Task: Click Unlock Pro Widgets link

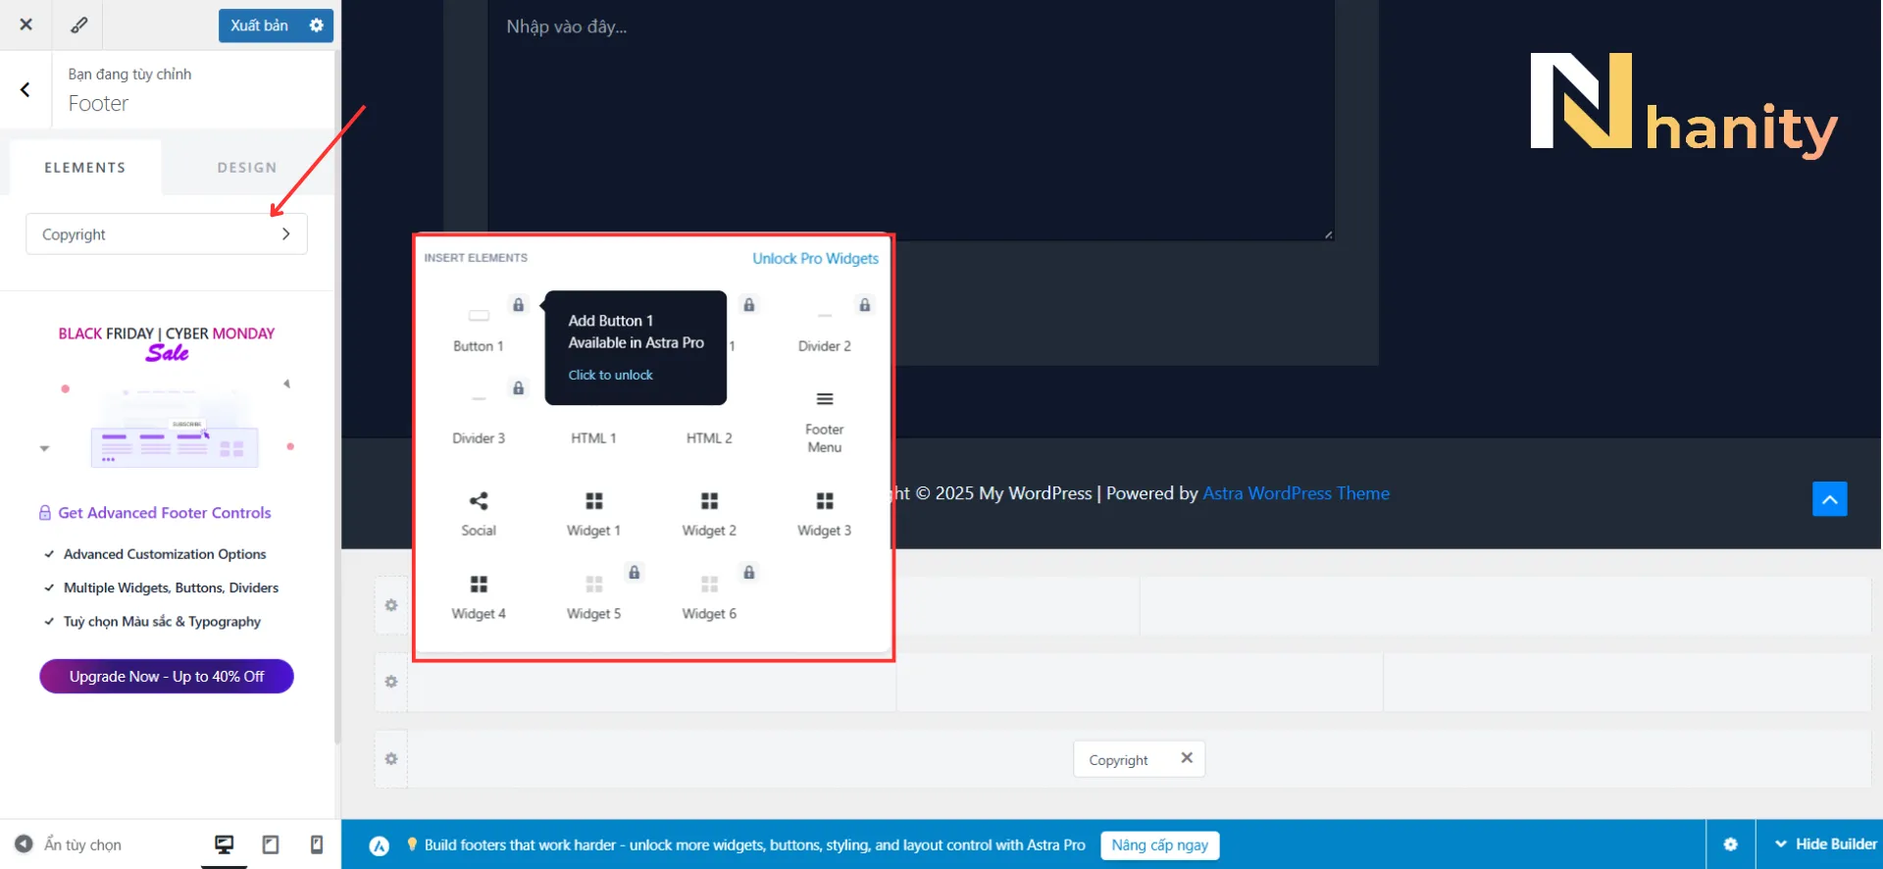Action: [815, 258]
